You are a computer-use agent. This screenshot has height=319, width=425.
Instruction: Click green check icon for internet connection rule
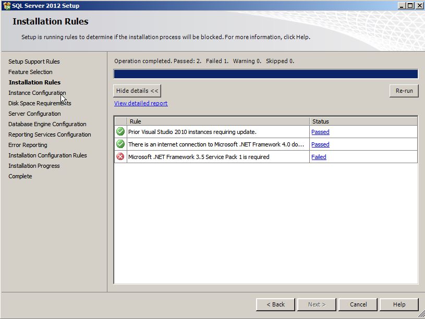[120, 144]
